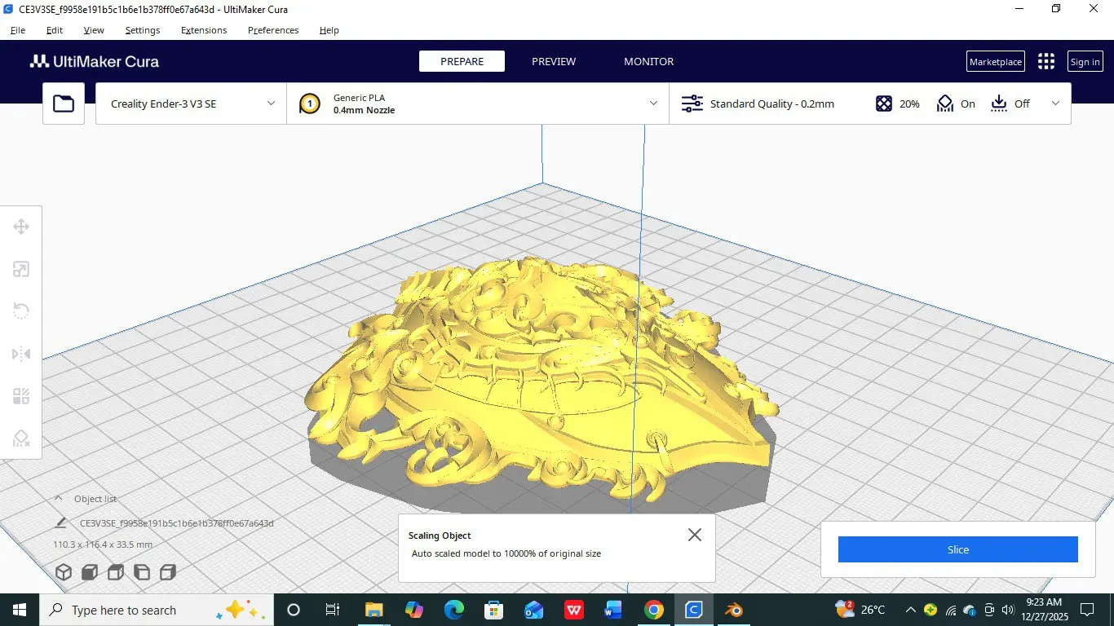Image resolution: width=1114 pixels, height=626 pixels.
Task: Open Google Chrome from the taskbar
Action: coord(653,610)
